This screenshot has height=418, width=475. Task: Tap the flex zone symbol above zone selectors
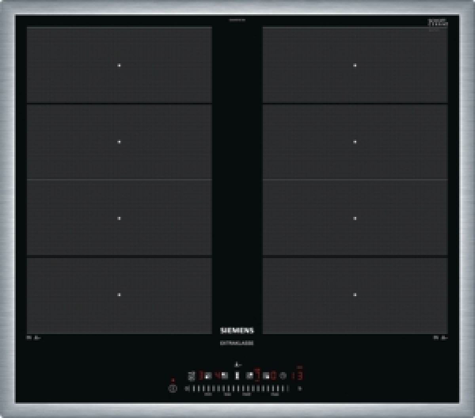pos(237,365)
